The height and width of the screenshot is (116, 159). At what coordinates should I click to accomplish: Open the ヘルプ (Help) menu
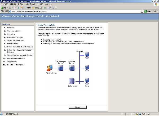(48, 5)
